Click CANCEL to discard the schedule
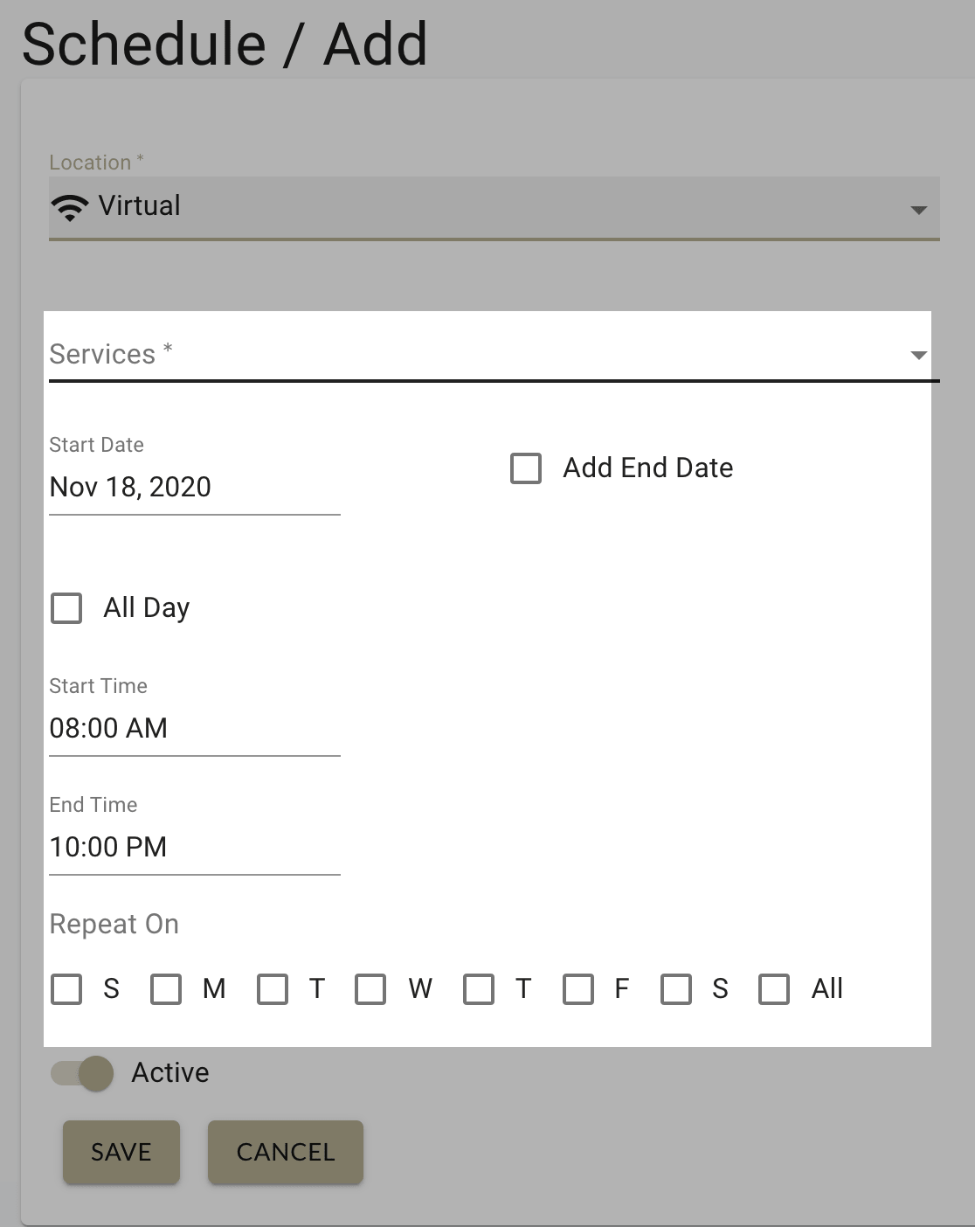The height and width of the screenshot is (1227, 975). (285, 1152)
